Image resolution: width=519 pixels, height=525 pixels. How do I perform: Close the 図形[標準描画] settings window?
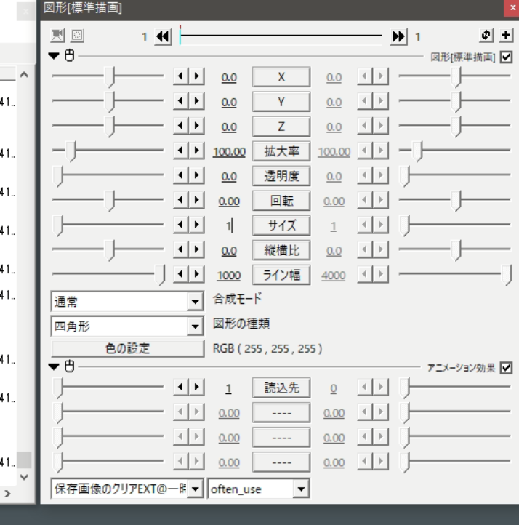click(512, 8)
